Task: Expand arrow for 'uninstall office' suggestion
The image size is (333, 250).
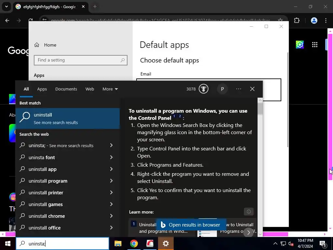Action: click(111, 228)
